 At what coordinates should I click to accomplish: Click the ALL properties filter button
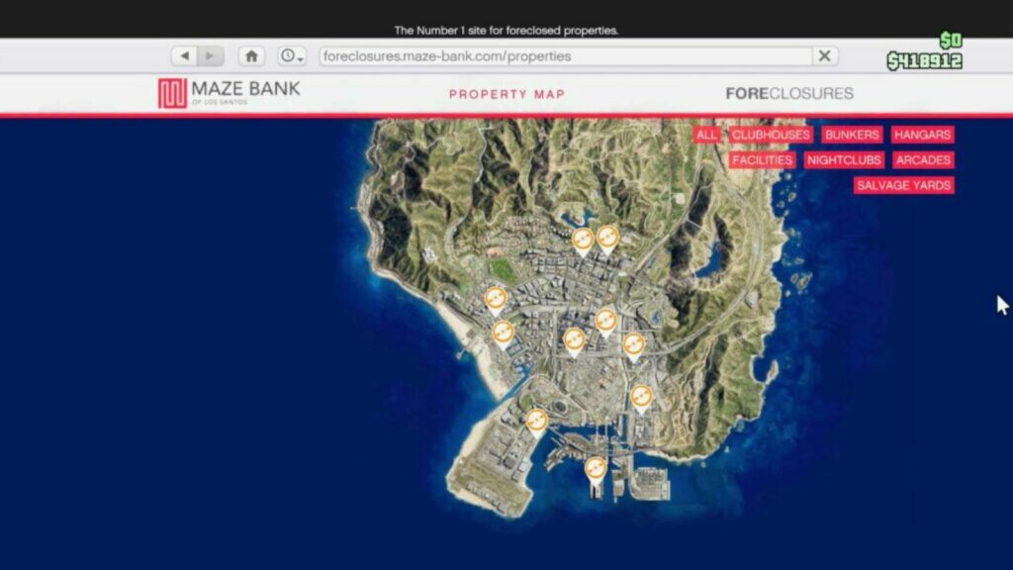(707, 135)
